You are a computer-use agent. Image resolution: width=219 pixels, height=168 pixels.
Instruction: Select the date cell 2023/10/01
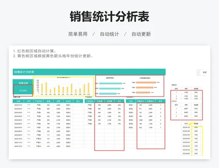[x=18, y=139]
